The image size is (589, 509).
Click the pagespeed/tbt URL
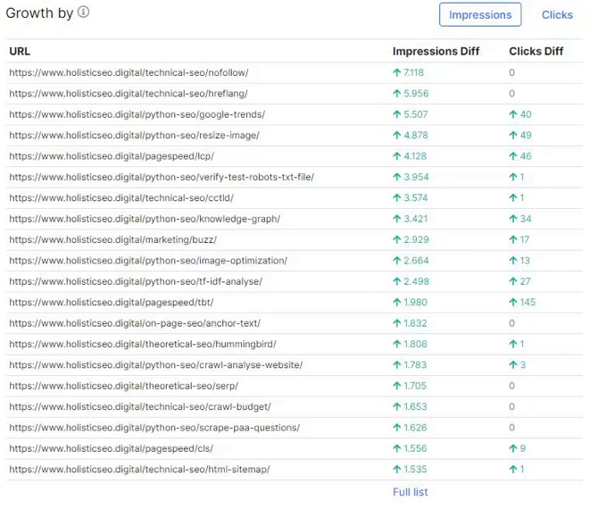111,302
